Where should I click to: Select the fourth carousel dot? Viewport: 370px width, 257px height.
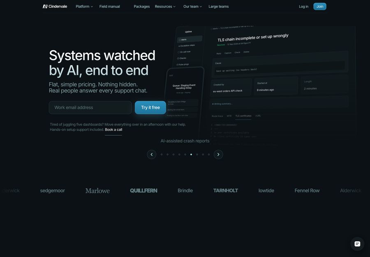[x=179, y=154]
